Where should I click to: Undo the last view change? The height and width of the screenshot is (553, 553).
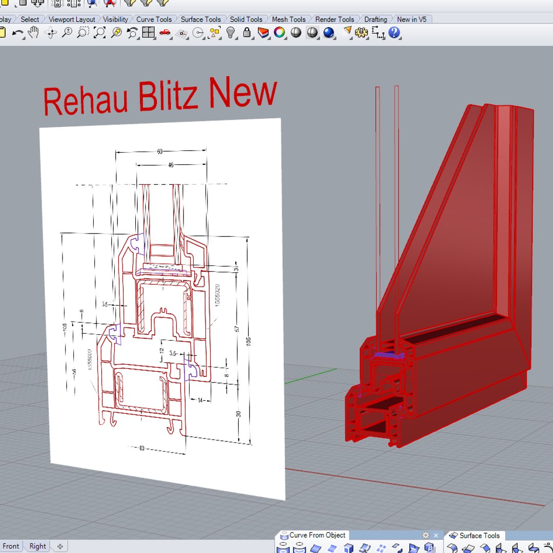(132, 33)
